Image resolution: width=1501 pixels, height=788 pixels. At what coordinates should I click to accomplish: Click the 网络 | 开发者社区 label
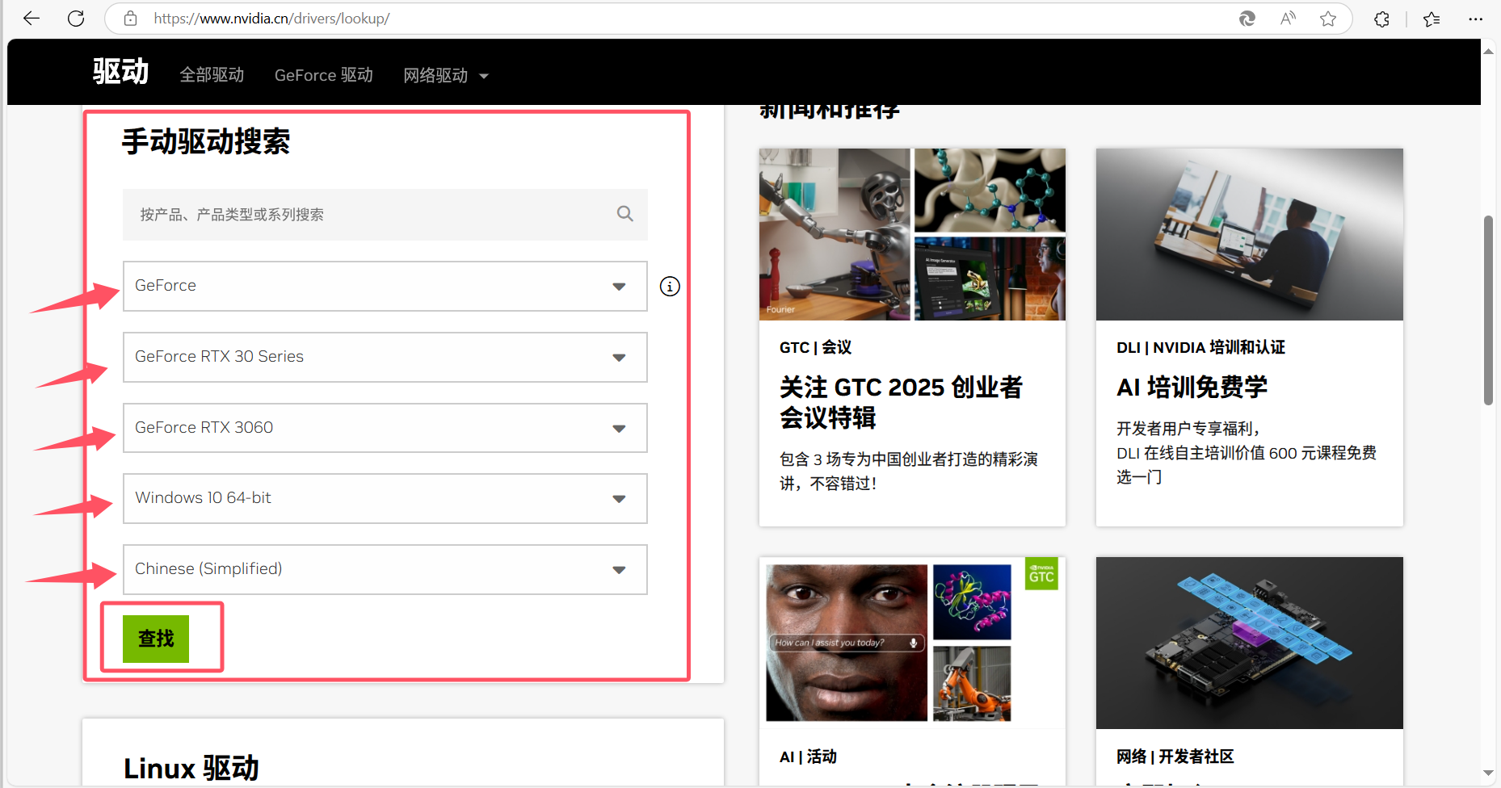tap(1175, 757)
